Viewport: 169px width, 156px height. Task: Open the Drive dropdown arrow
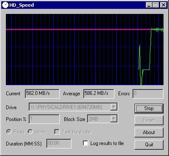click(114, 107)
